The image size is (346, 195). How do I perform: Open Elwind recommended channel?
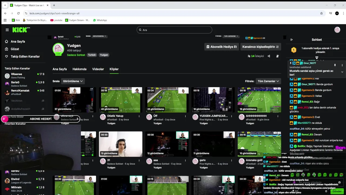(x=25, y=181)
